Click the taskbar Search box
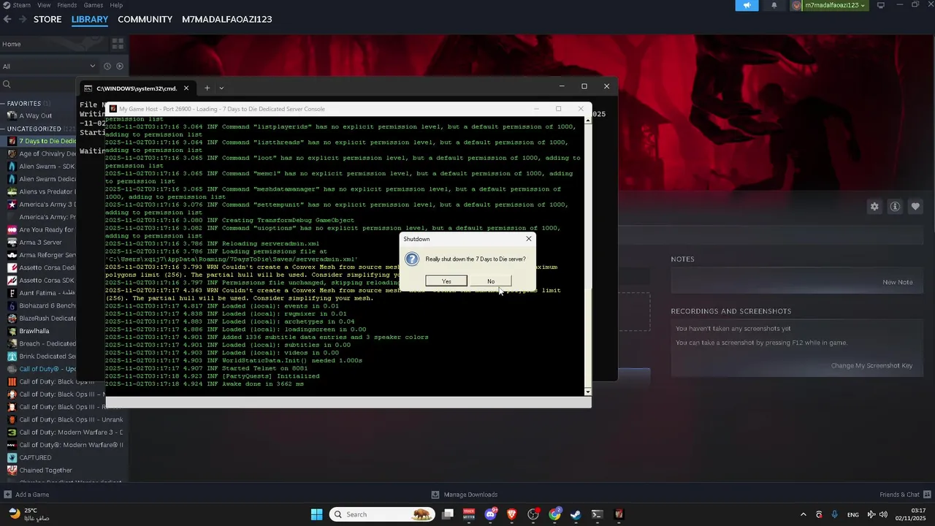 382,514
